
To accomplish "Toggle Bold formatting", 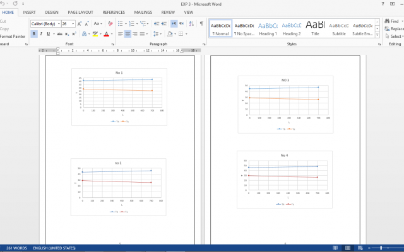I will (33, 34).
